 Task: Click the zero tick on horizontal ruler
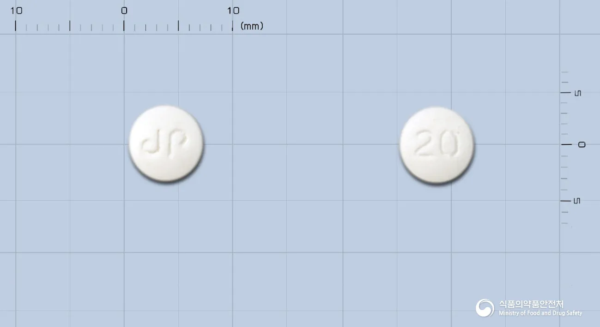[124, 25]
